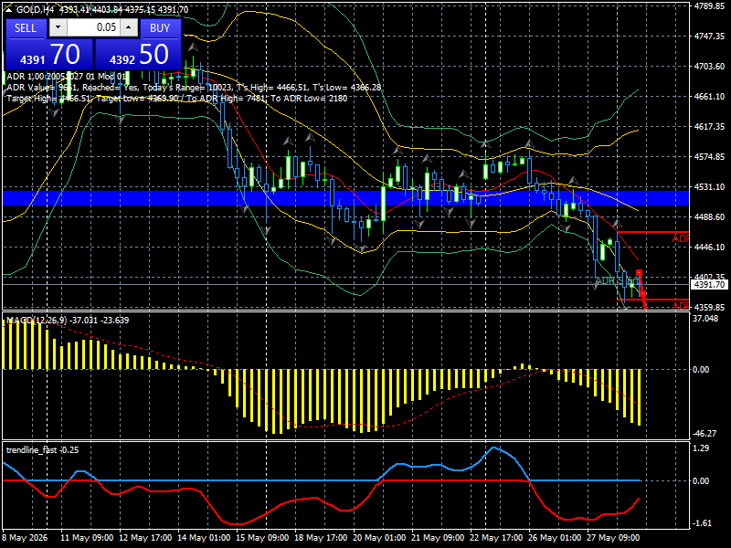
Task: Click the 4747.35 price scale value
Action: (709, 37)
